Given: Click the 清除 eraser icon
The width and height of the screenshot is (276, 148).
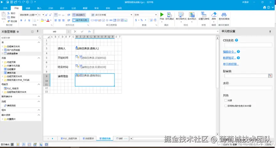Looking at the screenshot, I should (x=214, y=15).
